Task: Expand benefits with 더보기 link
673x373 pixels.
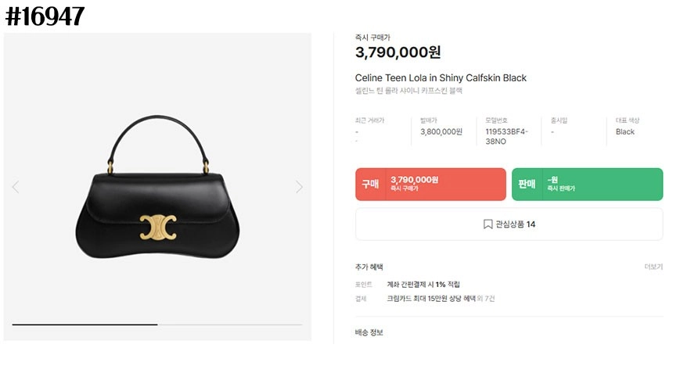Action: pos(653,267)
